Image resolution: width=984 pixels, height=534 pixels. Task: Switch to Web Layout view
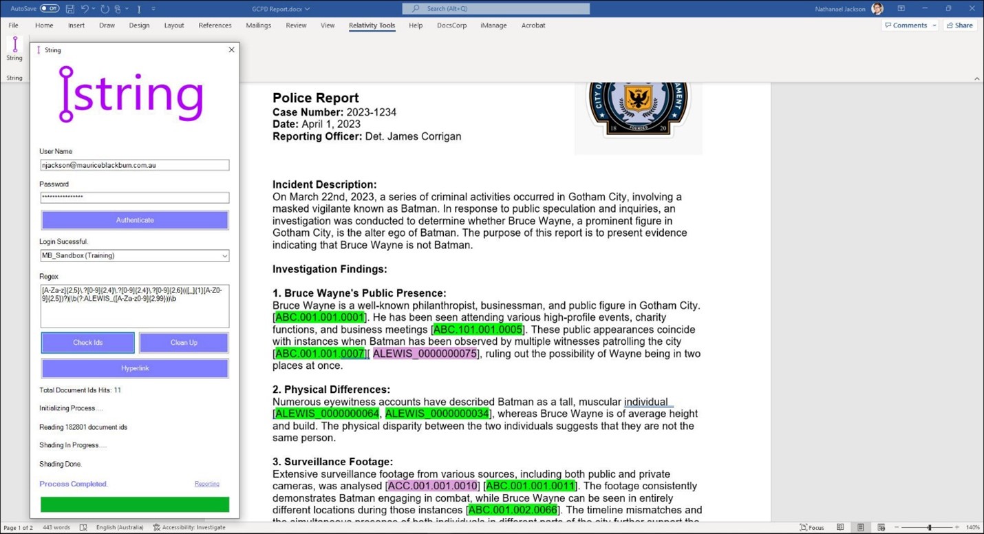(881, 528)
